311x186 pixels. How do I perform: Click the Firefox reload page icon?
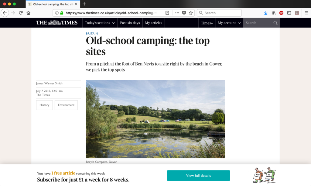(21, 13)
